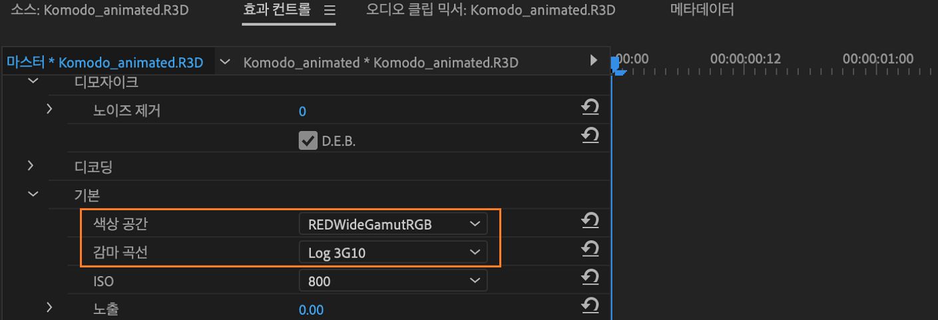Collapse the 기본 section
The height and width of the screenshot is (320, 938).
[x=32, y=195]
